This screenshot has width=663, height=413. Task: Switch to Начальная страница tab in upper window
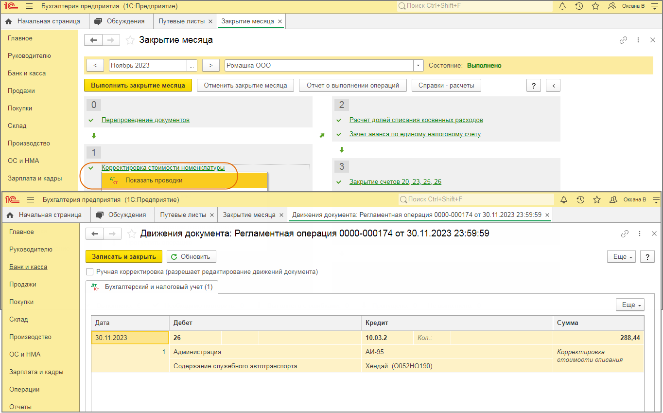[42, 21]
